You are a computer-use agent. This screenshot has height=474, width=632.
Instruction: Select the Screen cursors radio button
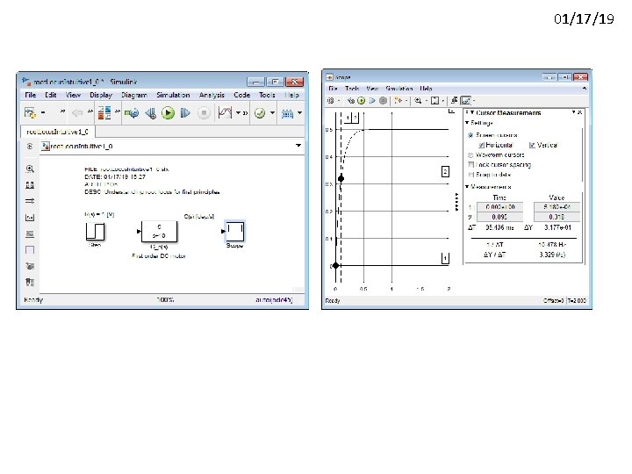470,135
